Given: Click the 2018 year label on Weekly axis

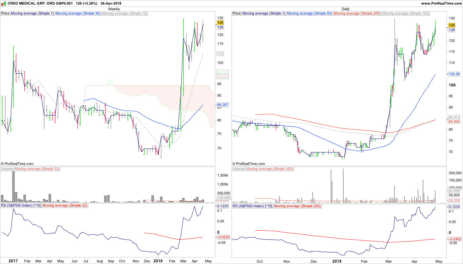Looking at the screenshot, I should (x=158, y=261).
